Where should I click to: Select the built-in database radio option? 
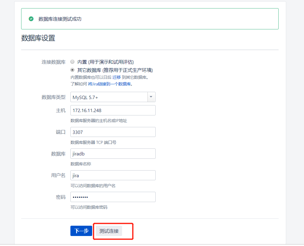tap(72, 62)
